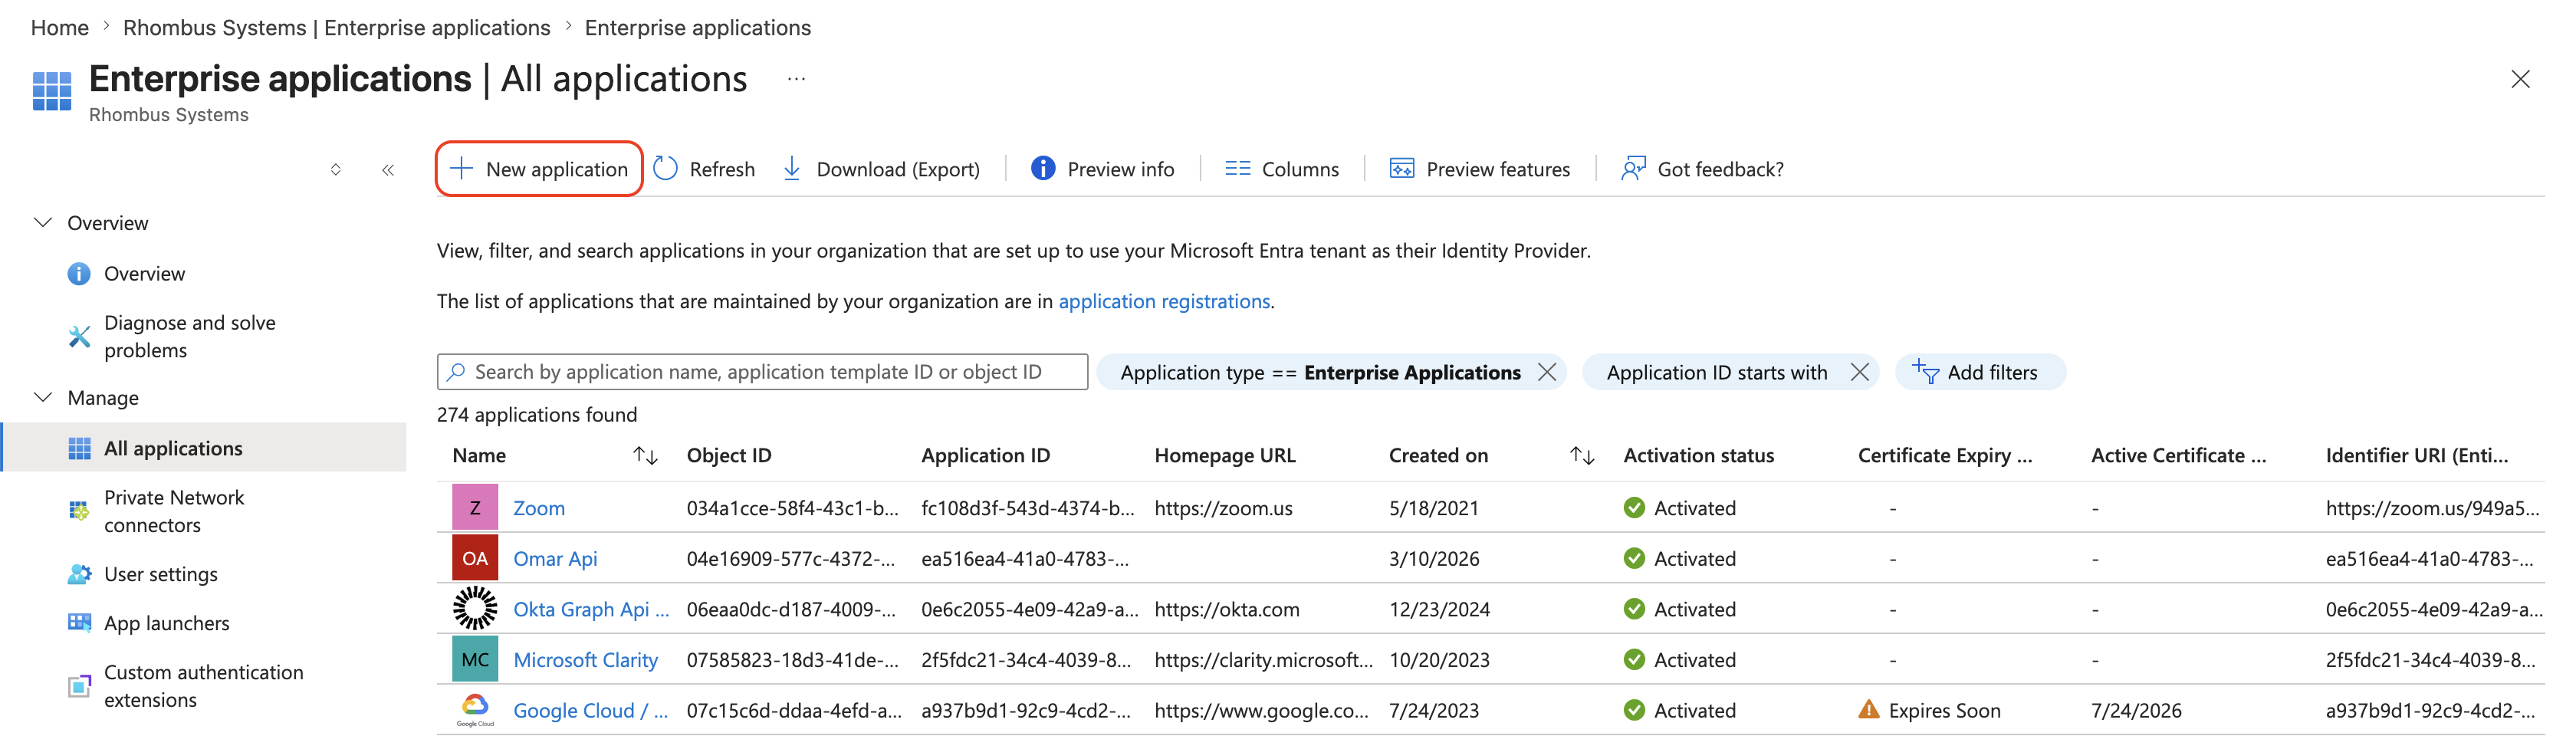The image size is (2576, 736).
Task: Open Preview info
Action: (x=1102, y=169)
